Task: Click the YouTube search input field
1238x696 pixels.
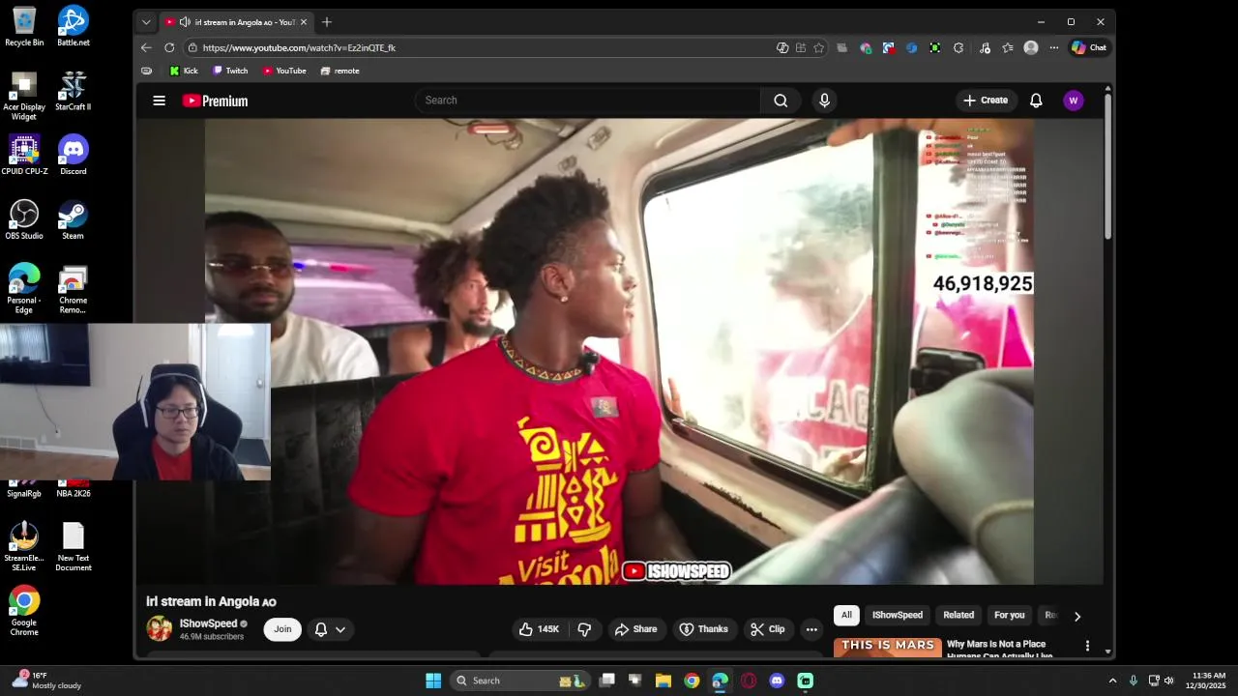Action: pos(588,101)
